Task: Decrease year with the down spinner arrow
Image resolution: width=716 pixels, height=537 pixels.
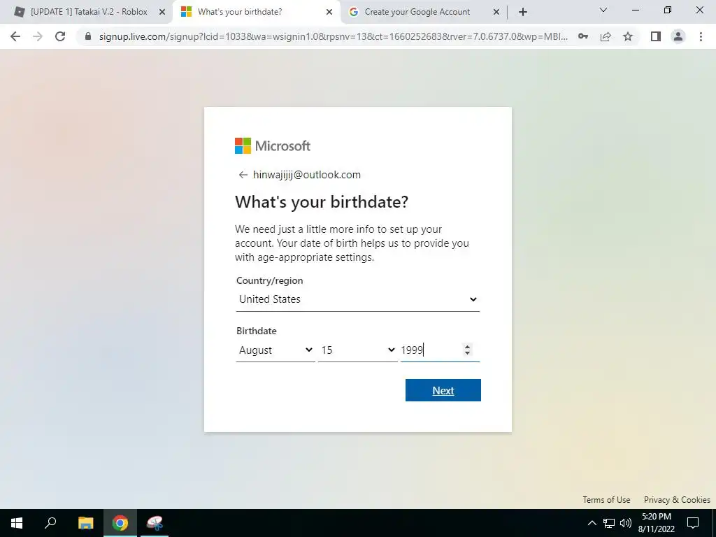Action: pos(467,353)
